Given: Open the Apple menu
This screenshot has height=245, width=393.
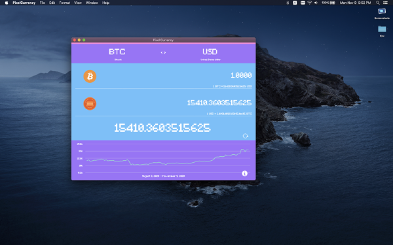Looking at the screenshot, I should (7, 3).
